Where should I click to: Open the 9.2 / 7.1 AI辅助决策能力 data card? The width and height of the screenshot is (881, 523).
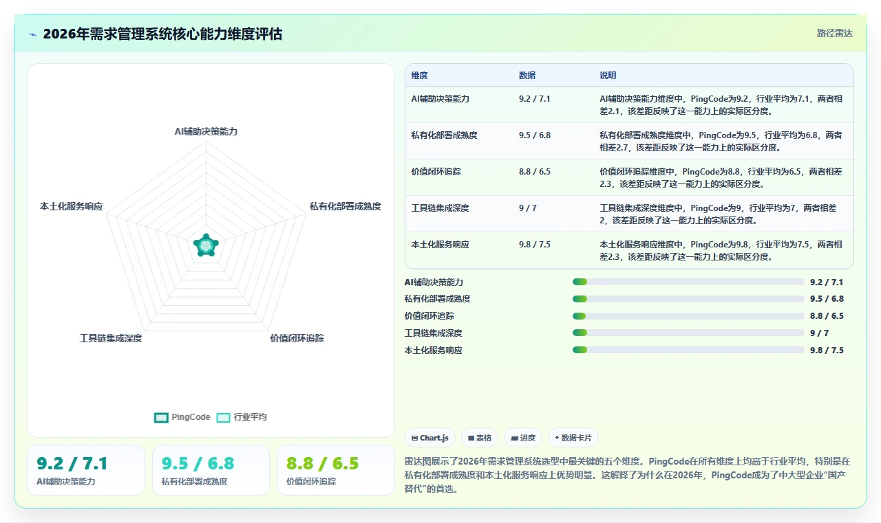click(86, 470)
